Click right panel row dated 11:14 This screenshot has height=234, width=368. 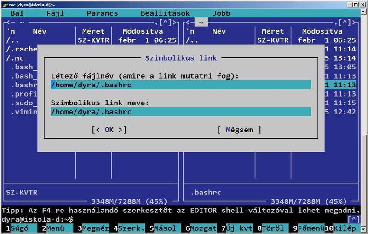coord(340,49)
